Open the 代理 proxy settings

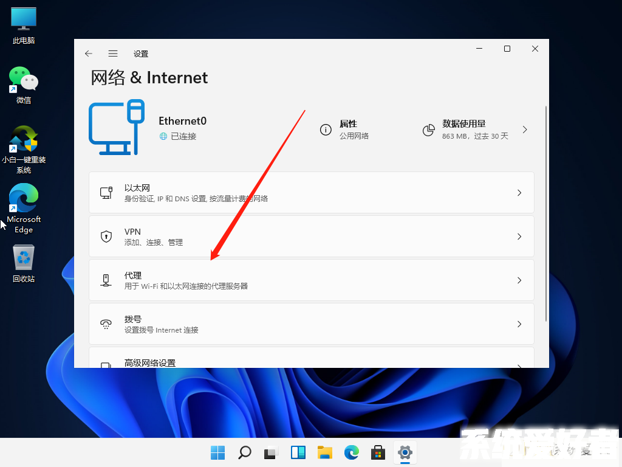311,280
